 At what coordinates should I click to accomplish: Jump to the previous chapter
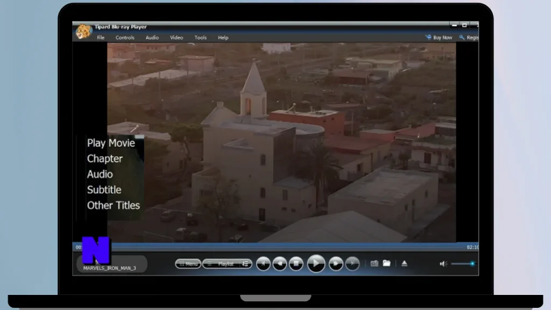pos(263,263)
